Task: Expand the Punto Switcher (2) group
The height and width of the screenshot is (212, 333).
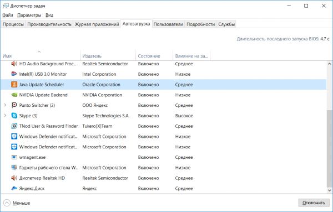Action: point(5,105)
